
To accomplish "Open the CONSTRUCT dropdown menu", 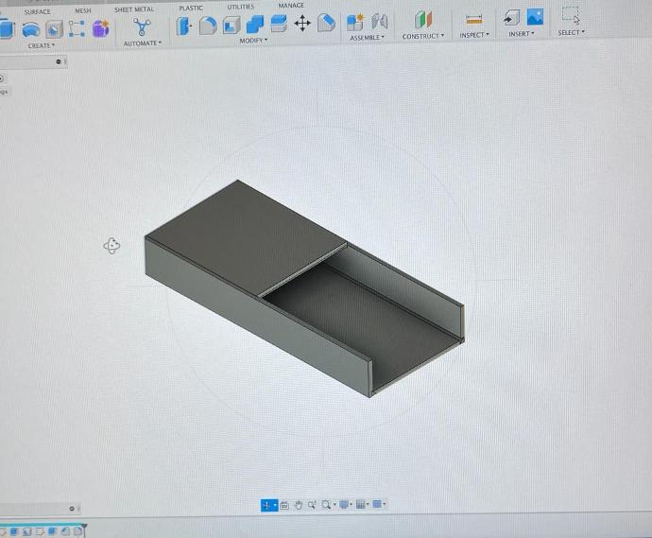I will point(423,36).
